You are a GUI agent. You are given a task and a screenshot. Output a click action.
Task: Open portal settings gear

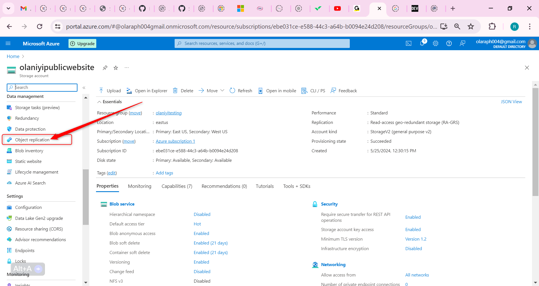pos(435,43)
